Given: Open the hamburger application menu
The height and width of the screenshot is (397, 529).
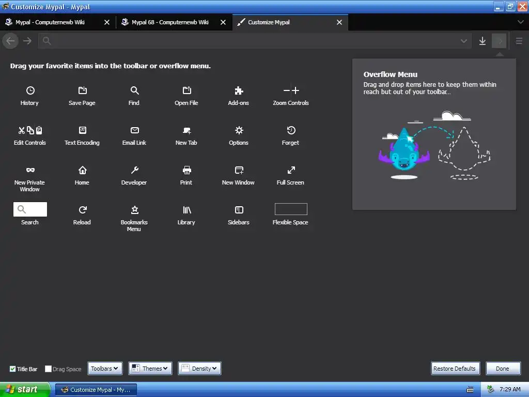Looking at the screenshot, I should point(519,41).
